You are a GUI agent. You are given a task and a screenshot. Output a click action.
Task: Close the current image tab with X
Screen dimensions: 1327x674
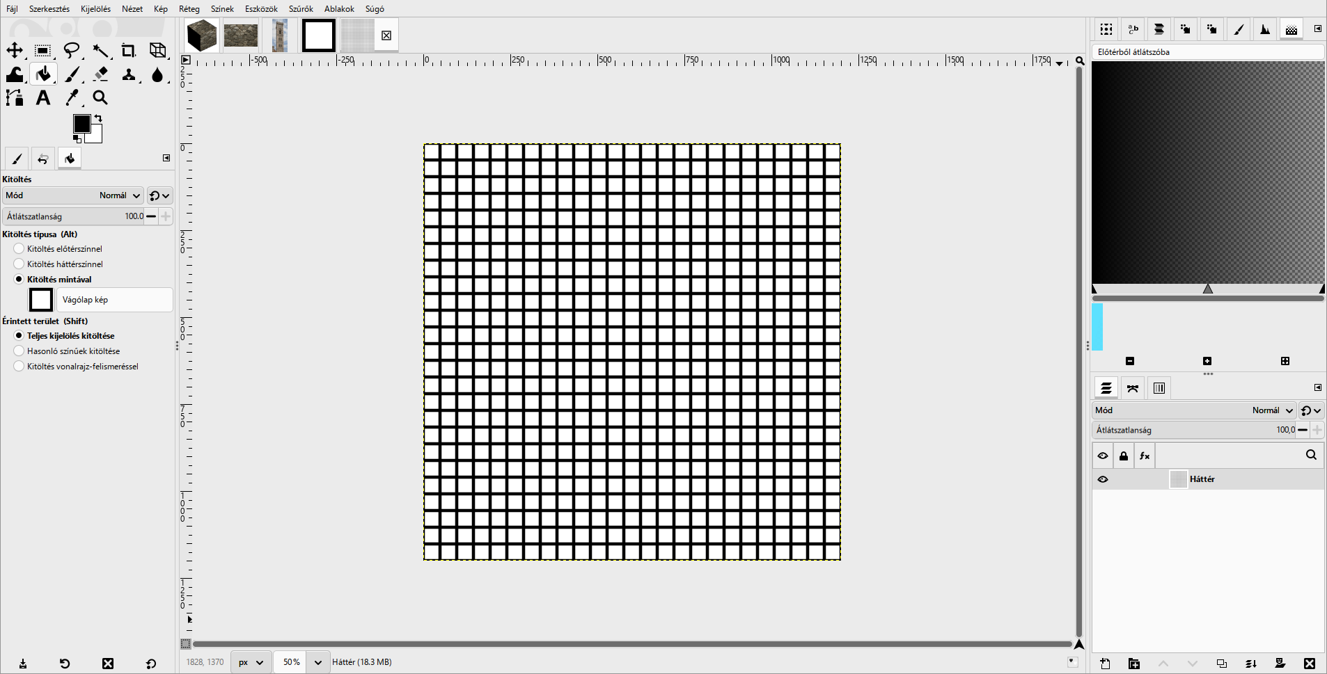tap(386, 35)
